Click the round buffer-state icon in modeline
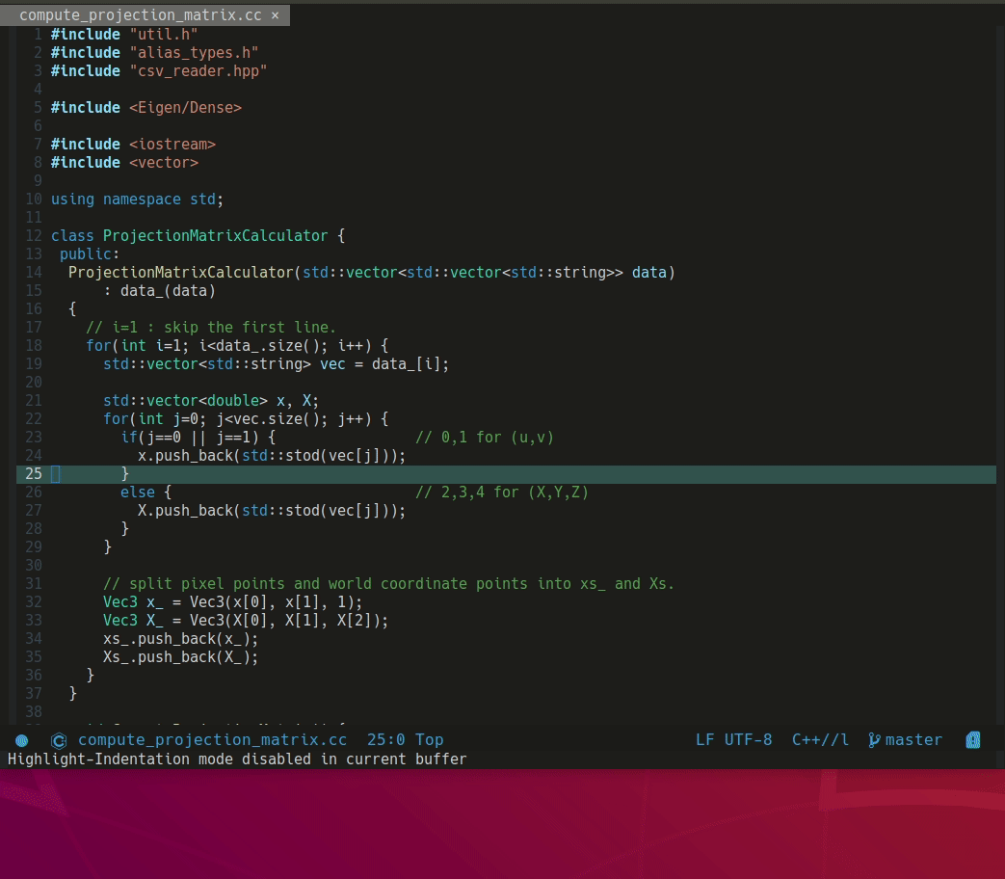The image size is (1005, 879). [22, 740]
